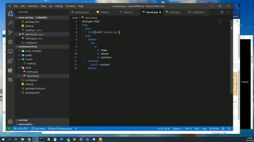Open the Extensions view in activity bar
Screen dimensions: 254x142
(x=10, y=61)
